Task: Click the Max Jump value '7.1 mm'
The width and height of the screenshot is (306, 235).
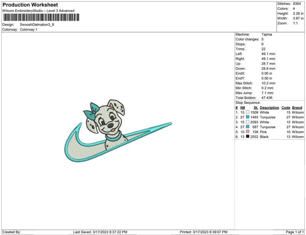Action: coord(267,93)
